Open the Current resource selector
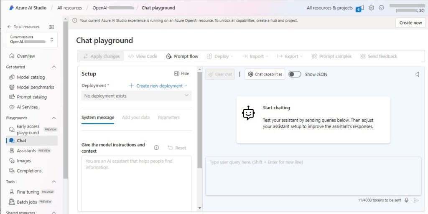The height and width of the screenshot is (214, 428). point(32,40)
